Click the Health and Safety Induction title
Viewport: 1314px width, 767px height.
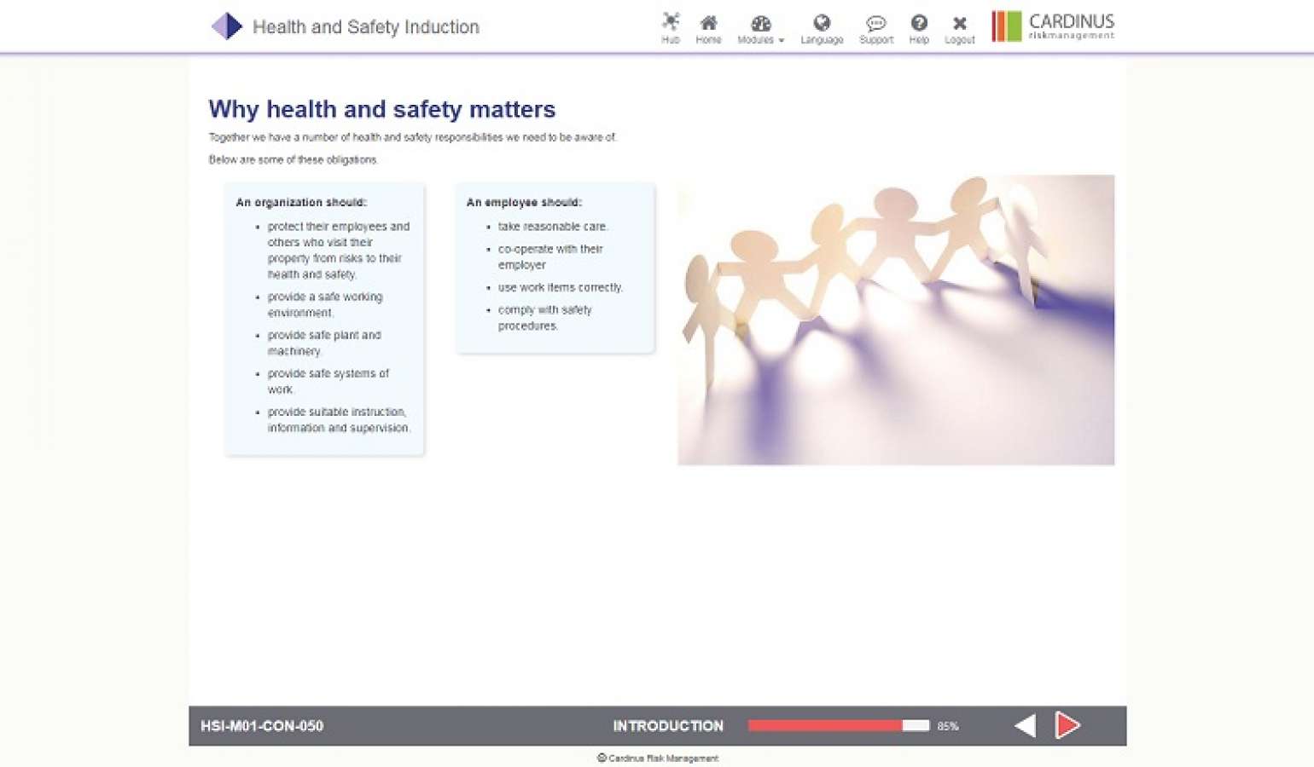[365, 28]
